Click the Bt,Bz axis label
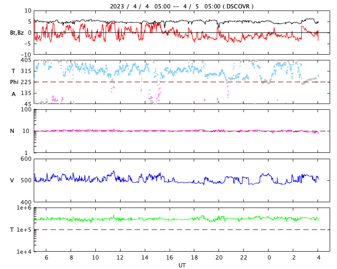This screenshot has width=337, height=269. pyautogui.click(x=16, y=33)
